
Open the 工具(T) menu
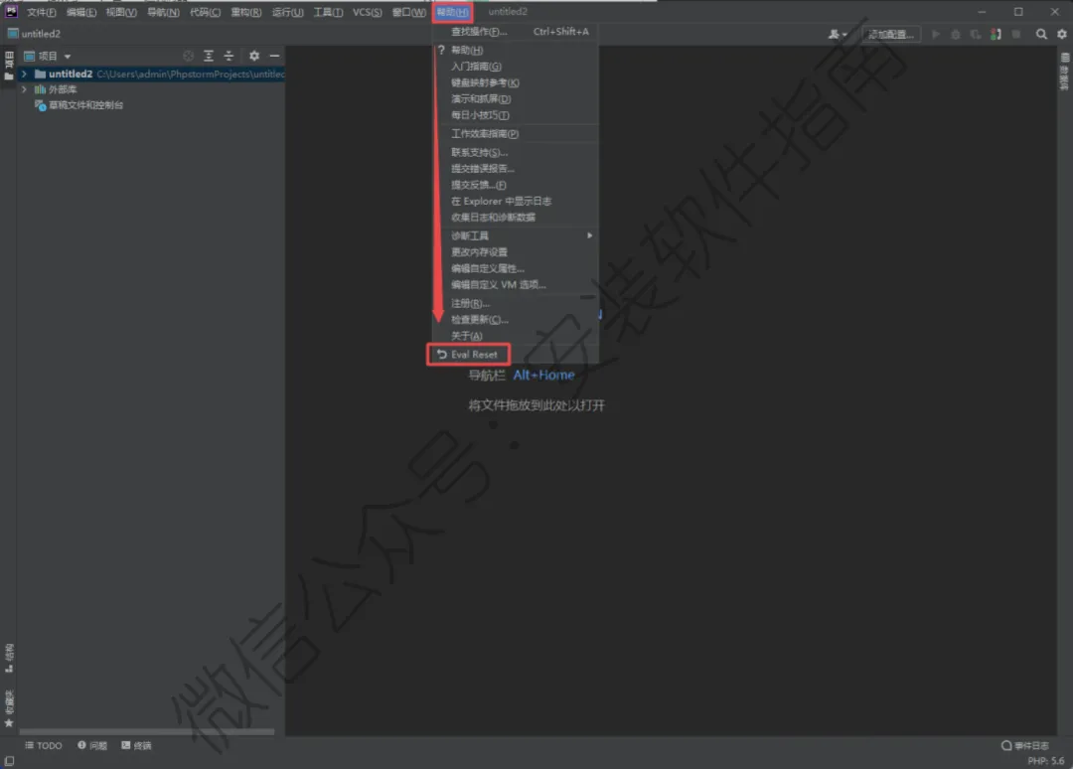328,12
